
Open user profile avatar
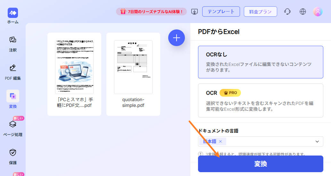318,12
